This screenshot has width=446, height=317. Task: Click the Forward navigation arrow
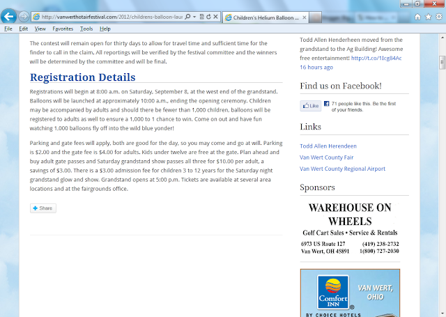pyautogui.click(x=24, y=17)
